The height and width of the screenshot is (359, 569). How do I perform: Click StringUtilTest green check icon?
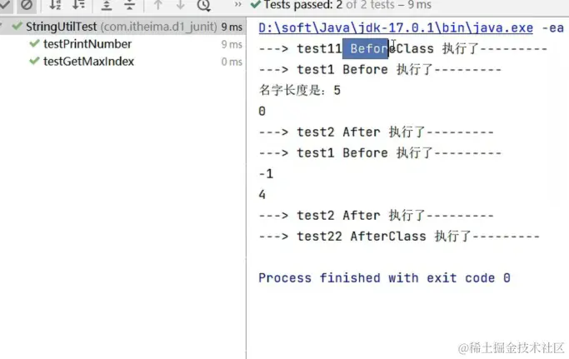(17, 26)
